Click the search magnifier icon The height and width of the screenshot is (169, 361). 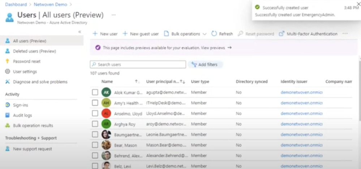[94, 65]
